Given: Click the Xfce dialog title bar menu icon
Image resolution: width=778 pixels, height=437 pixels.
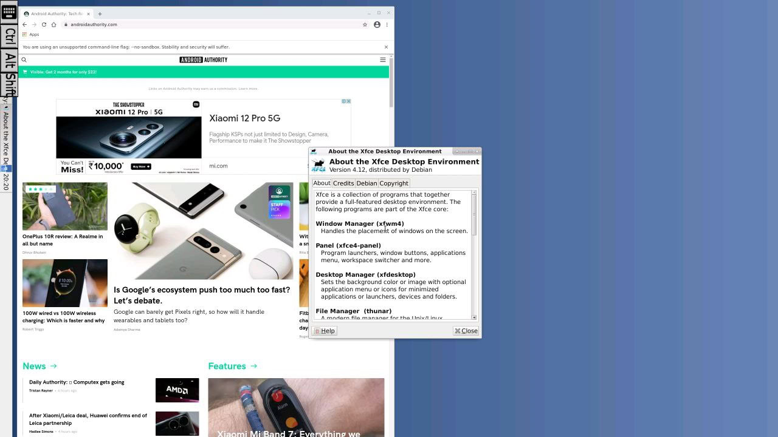Looking at the screenshot, I should pos(314,152).
